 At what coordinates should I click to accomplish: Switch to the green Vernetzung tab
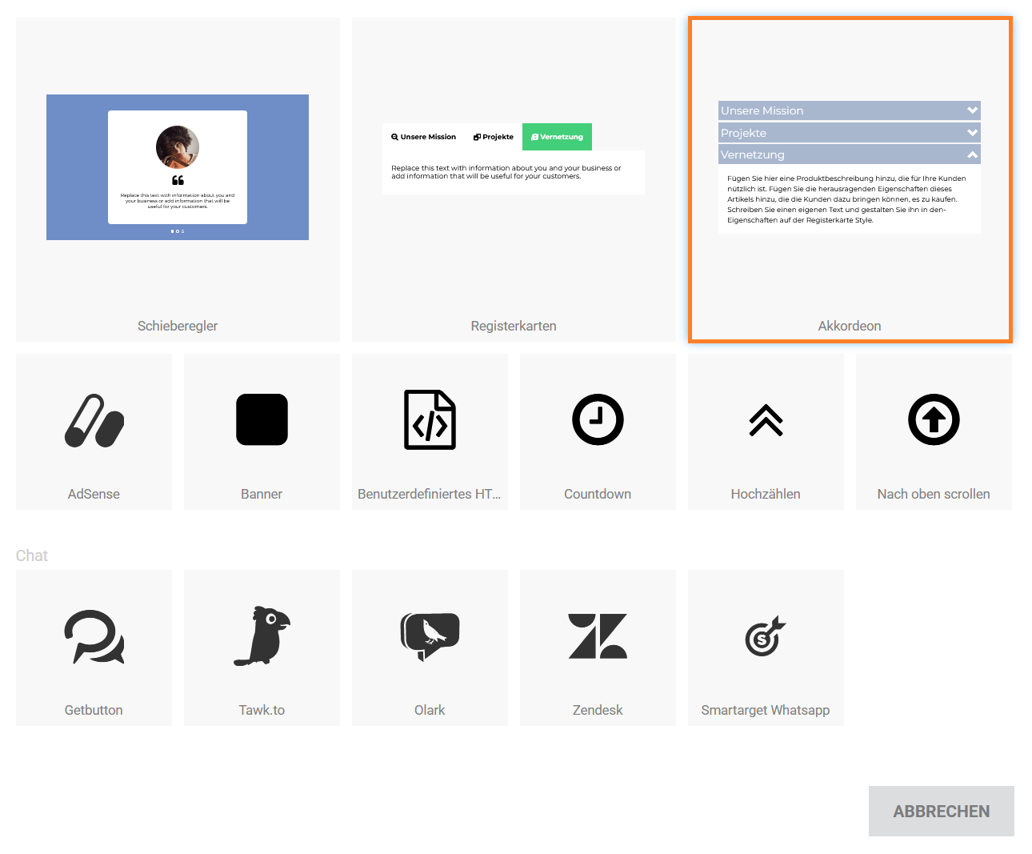[x=557, y=137]
